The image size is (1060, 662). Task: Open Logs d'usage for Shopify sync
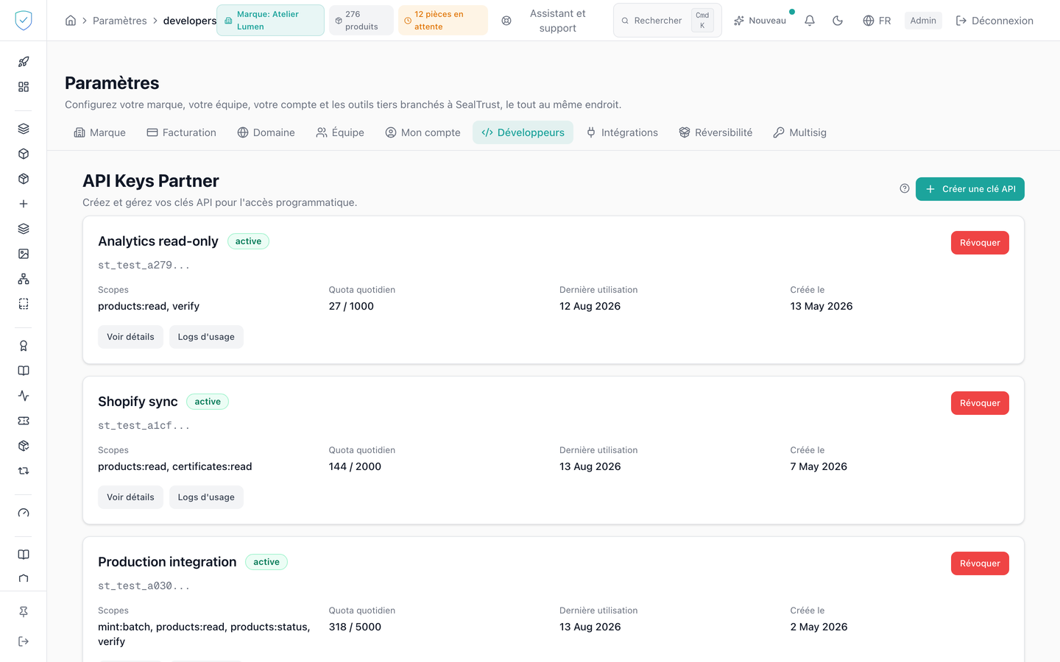[206, 497]
